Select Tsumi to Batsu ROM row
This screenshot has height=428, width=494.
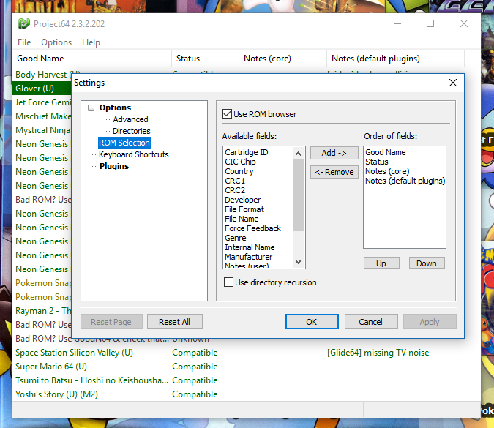[91, 380]
